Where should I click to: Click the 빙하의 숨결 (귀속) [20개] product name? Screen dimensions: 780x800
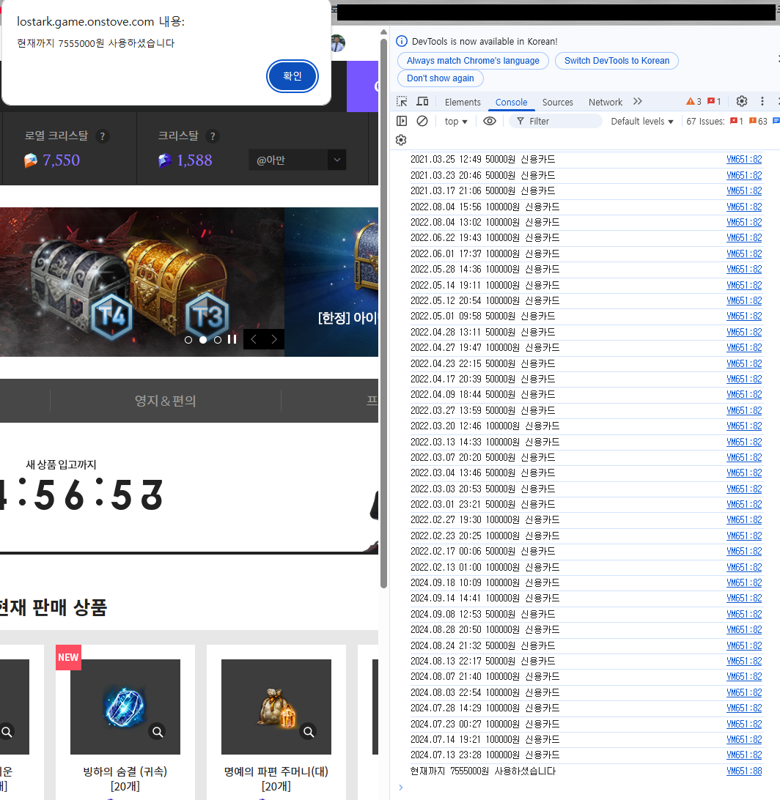coord(125,779)
